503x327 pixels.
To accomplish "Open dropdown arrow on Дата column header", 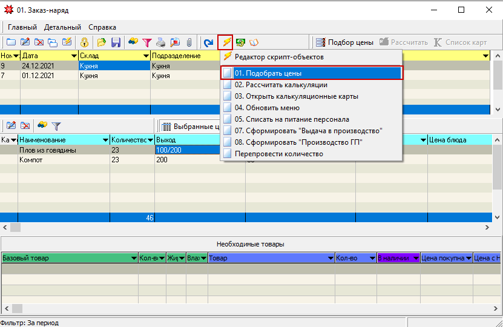I will point(73,56).
